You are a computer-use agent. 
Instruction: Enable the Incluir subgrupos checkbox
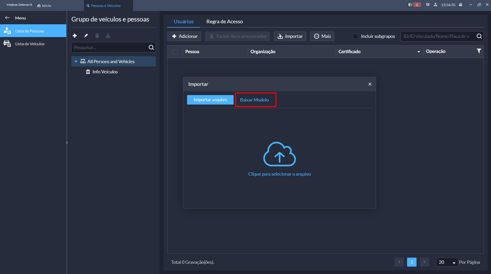pos(355,36)
